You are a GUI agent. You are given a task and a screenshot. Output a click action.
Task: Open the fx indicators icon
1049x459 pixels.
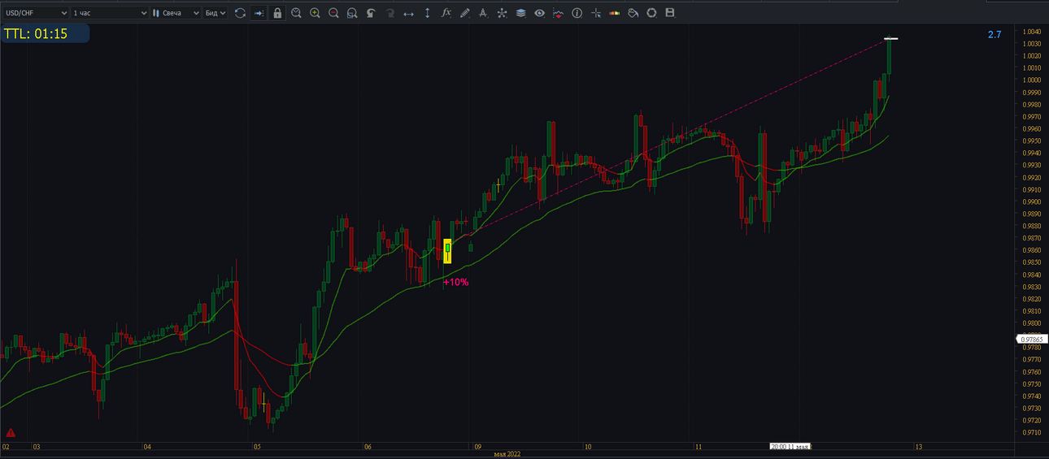click(446, 13)
